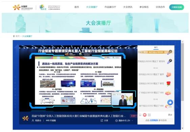Expand the 更多 options in chat

170,115
